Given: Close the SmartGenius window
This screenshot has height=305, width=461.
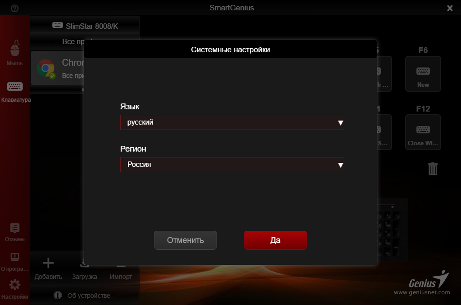Looking at the screenshot, I should [x=450, y=8].
